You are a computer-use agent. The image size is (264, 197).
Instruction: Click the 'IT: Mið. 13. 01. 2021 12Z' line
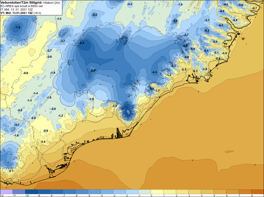pos(16,9)
